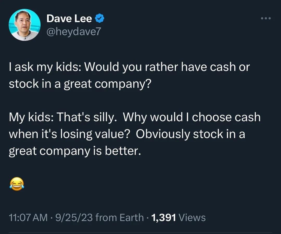Click the blue verified badge

tap(100, 19)
